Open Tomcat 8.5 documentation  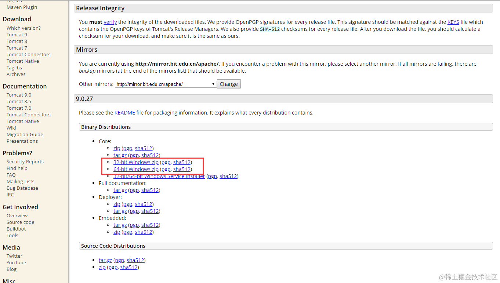(x=19, y=101)
